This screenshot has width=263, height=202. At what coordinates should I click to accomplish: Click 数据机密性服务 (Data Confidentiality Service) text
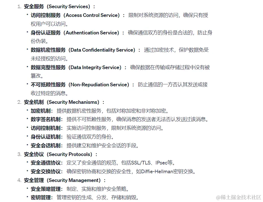[83, 50]
